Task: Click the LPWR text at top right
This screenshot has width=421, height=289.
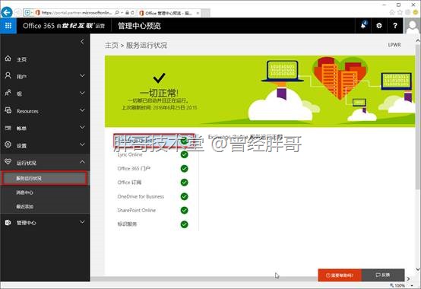Action: [394, 45]
